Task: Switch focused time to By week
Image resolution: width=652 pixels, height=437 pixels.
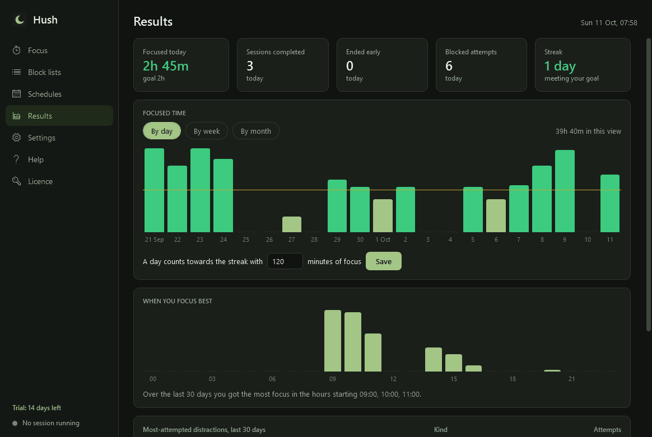Action: tap(207, 131)
